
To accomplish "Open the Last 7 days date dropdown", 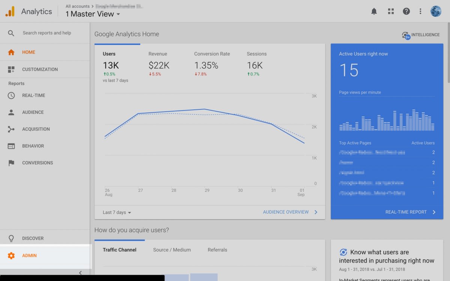I will (117, 212).
